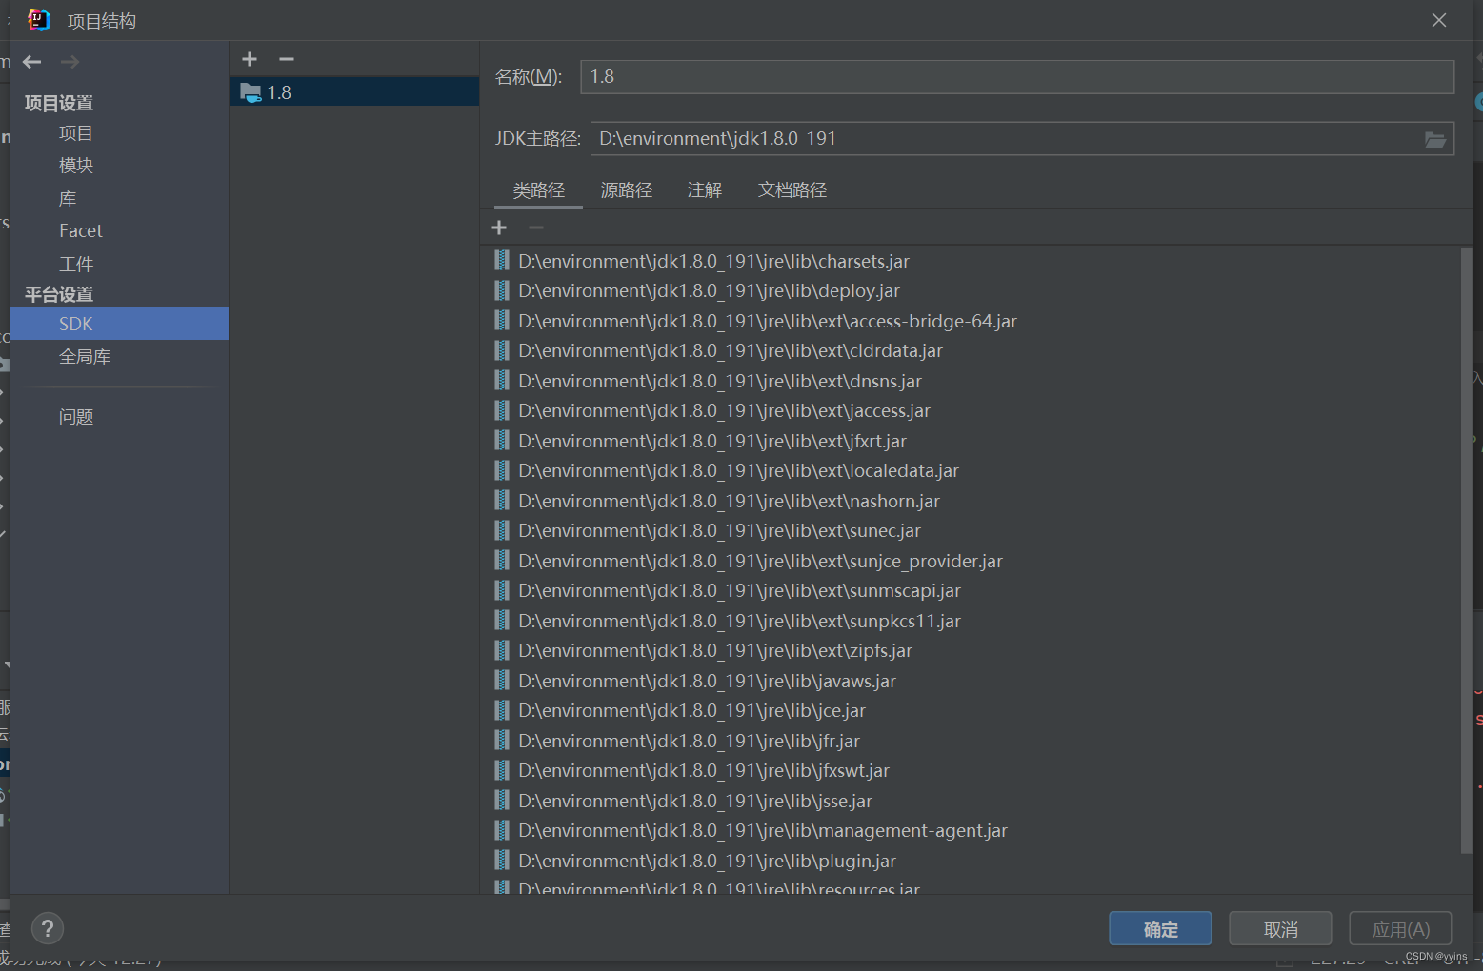Open the help question mark button
Image resolution: width=1483 pixels, height=971 pixels.
[48, 928]
